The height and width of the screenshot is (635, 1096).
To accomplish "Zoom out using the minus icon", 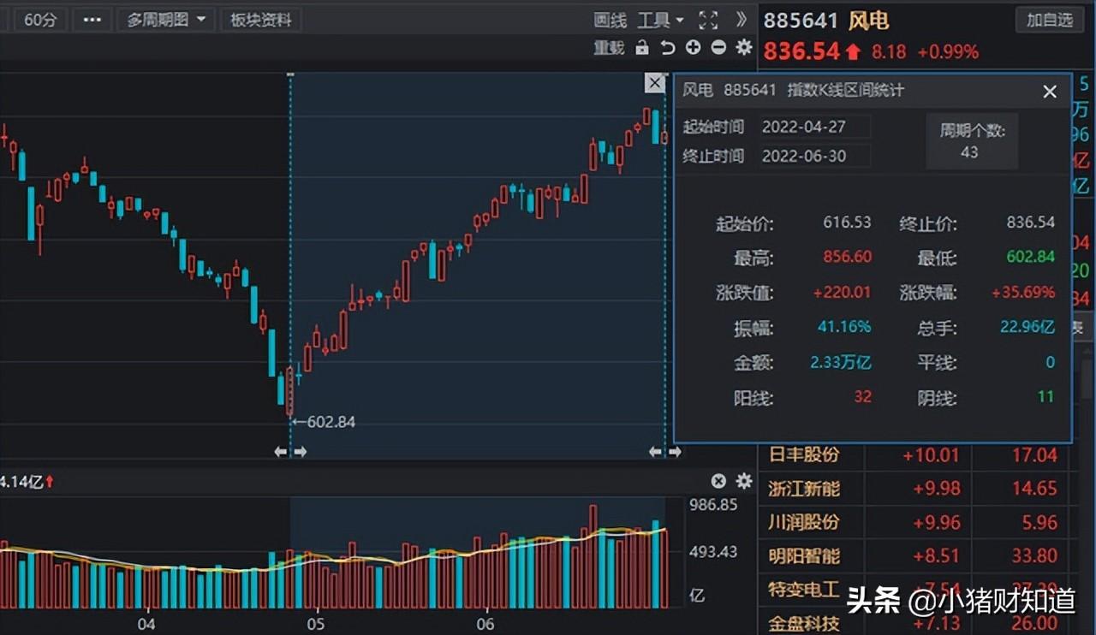I will coord(718,49).
